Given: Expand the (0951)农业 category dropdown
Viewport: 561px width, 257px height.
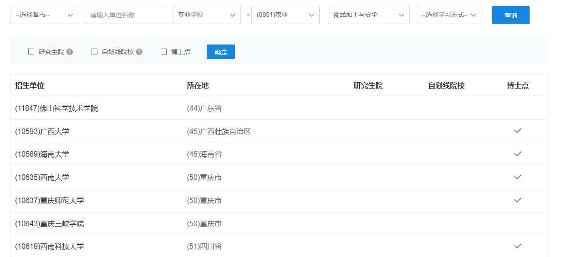Looking at the screenshot, I should point(286,15).
